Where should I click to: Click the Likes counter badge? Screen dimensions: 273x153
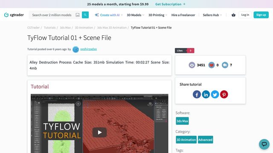coord(185,51)
